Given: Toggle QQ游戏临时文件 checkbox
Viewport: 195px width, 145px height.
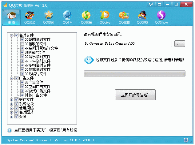Looking at the screenshot, I should [x=22, y=69].
